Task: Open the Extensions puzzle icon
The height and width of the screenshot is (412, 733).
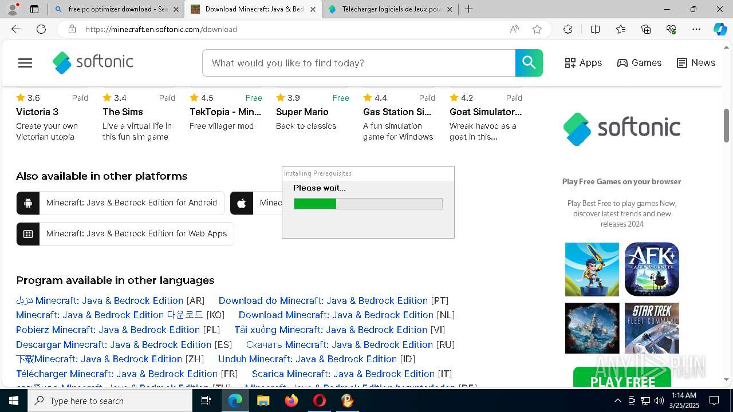Action: (568, 29)
